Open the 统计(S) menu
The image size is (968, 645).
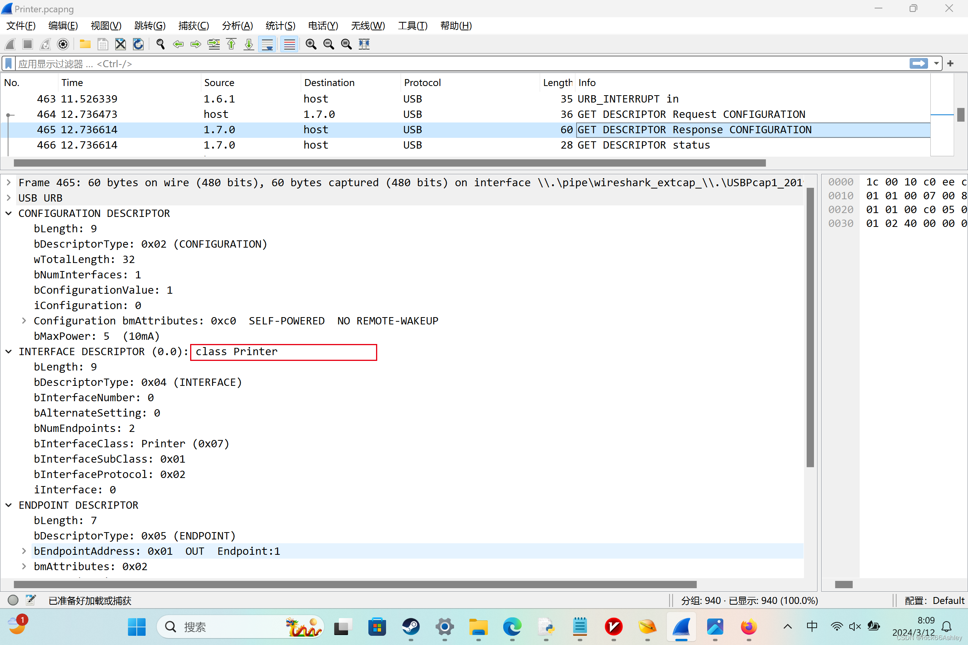(x=280, y=25)
